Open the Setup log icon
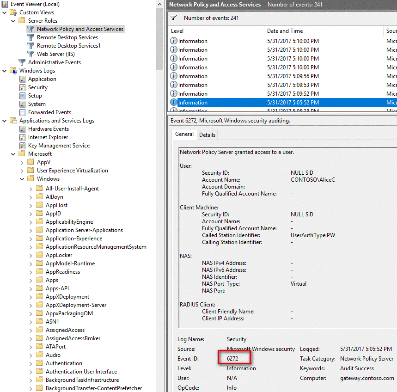 [23, 95]
